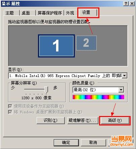Confirm with the 确定 button
This screenshot has height=149, width=136.
tap(66, 143)
